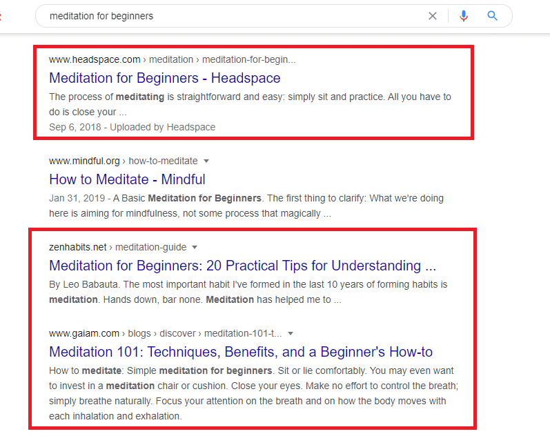Click the www.mindful.org › how-to-meditate URL

[x=124, y=161]
